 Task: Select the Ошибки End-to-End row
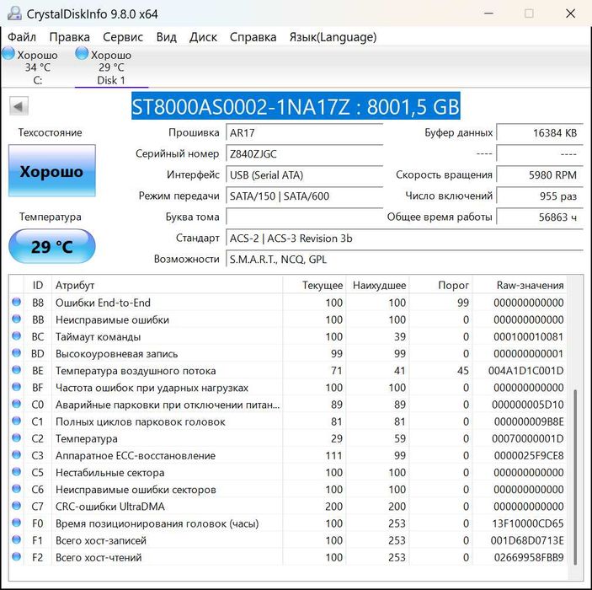288,303
